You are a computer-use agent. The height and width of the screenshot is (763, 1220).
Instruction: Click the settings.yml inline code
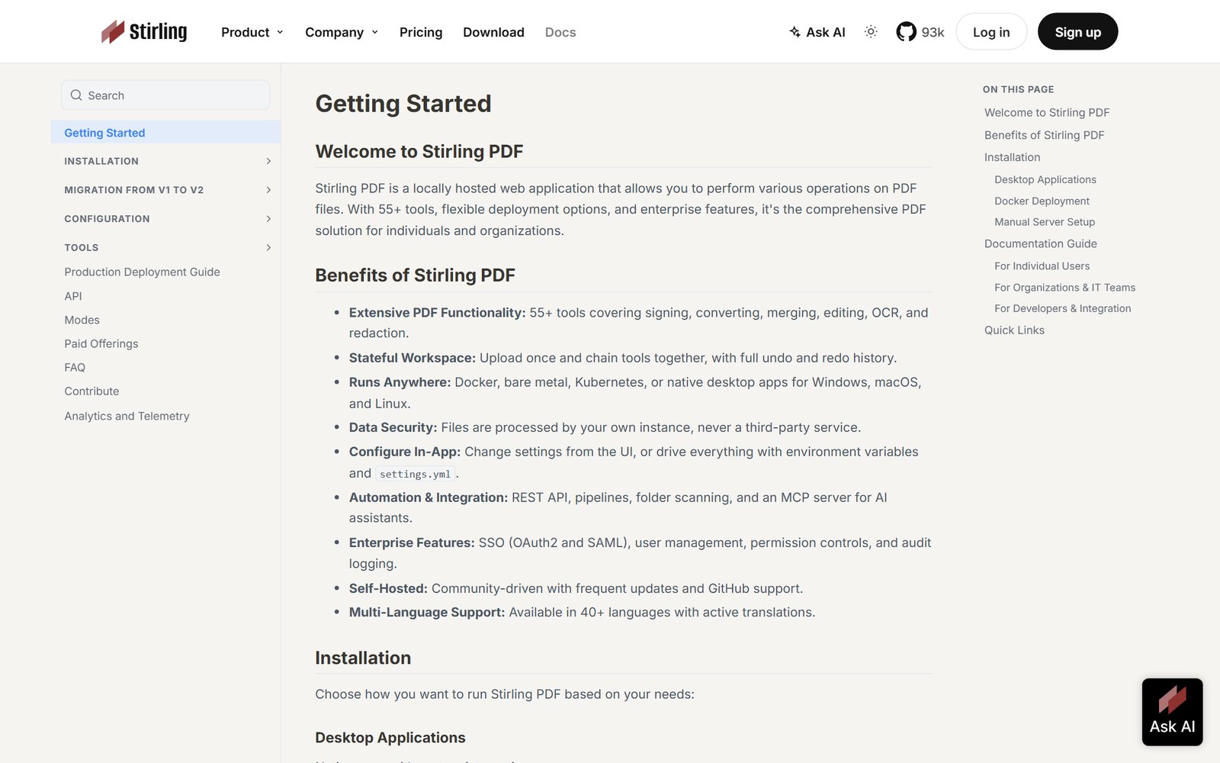coord(416,474)
